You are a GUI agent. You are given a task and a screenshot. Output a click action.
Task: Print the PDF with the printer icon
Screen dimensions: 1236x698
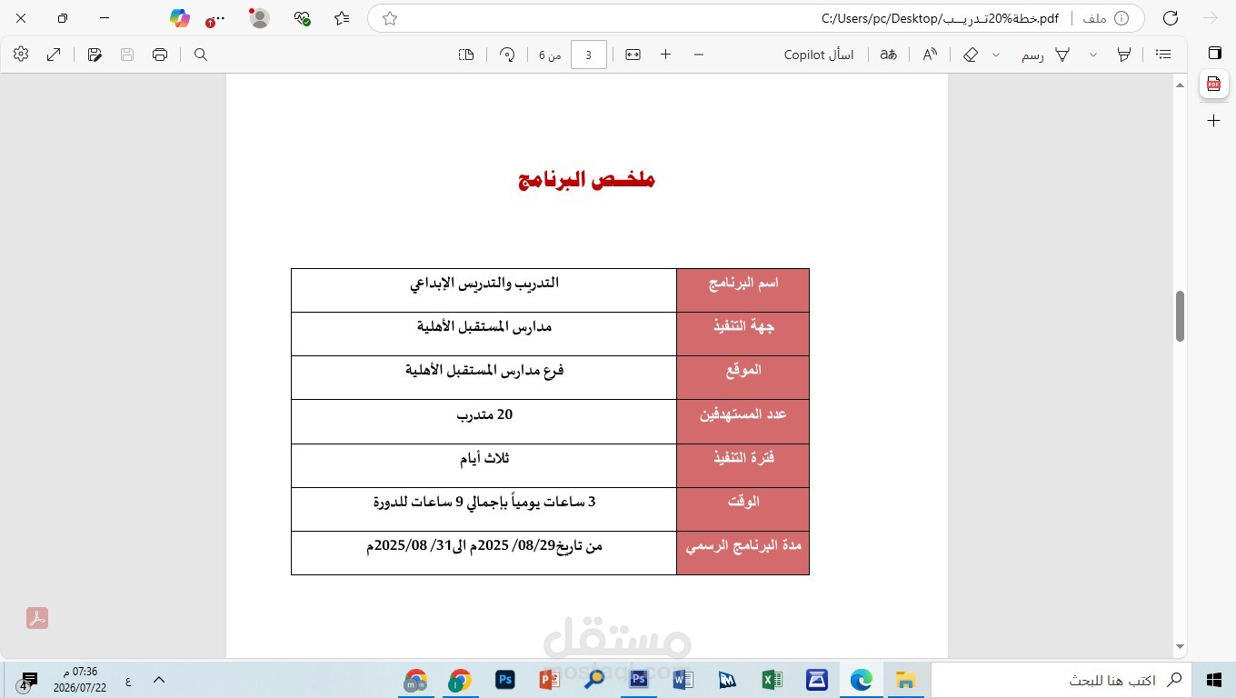(160, 55)
